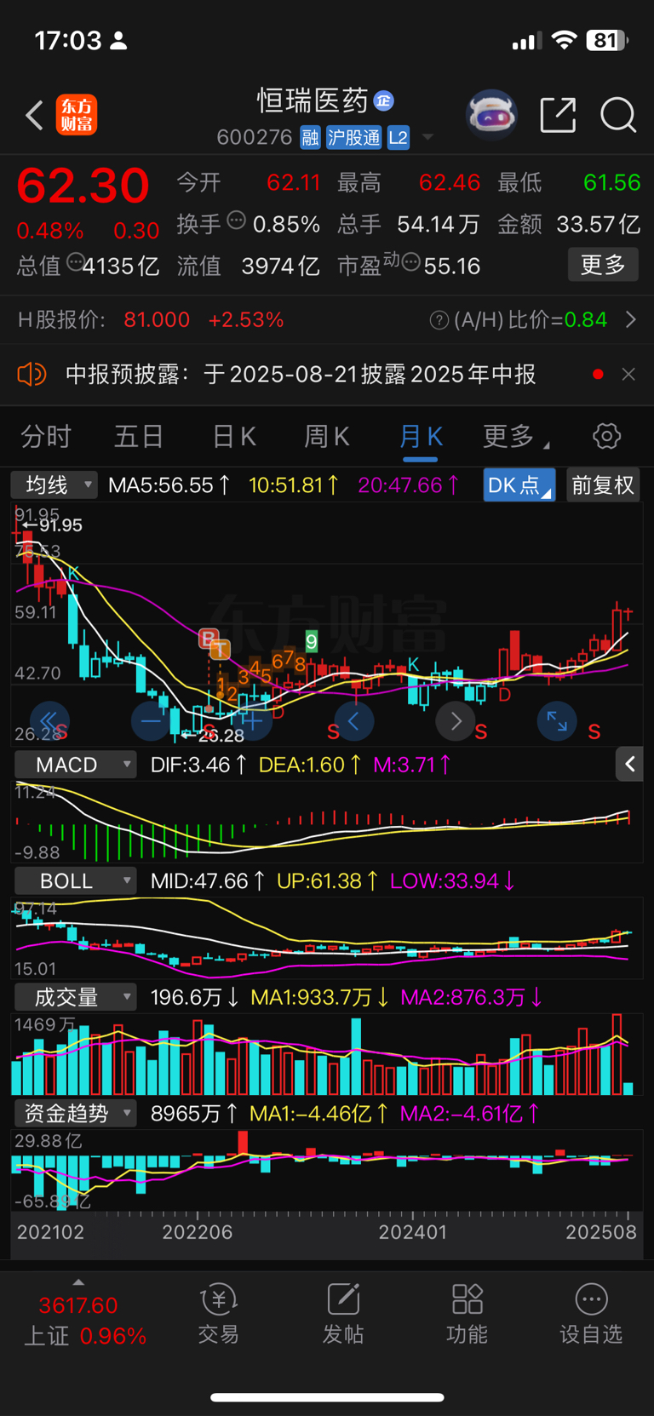Switch the 前复权 adjustment mode
This screenshot has width=654, height=1416.
pos(603,485)
